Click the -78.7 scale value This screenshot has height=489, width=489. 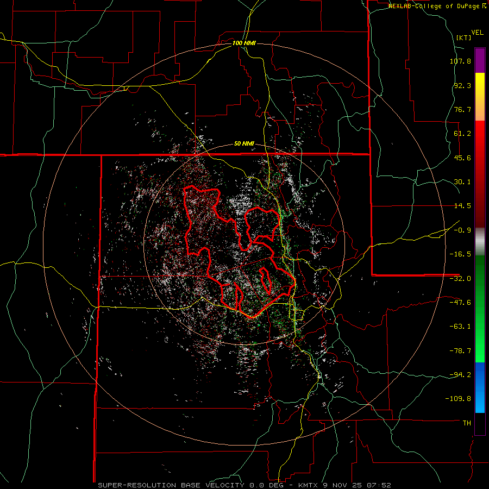point(460,351)
